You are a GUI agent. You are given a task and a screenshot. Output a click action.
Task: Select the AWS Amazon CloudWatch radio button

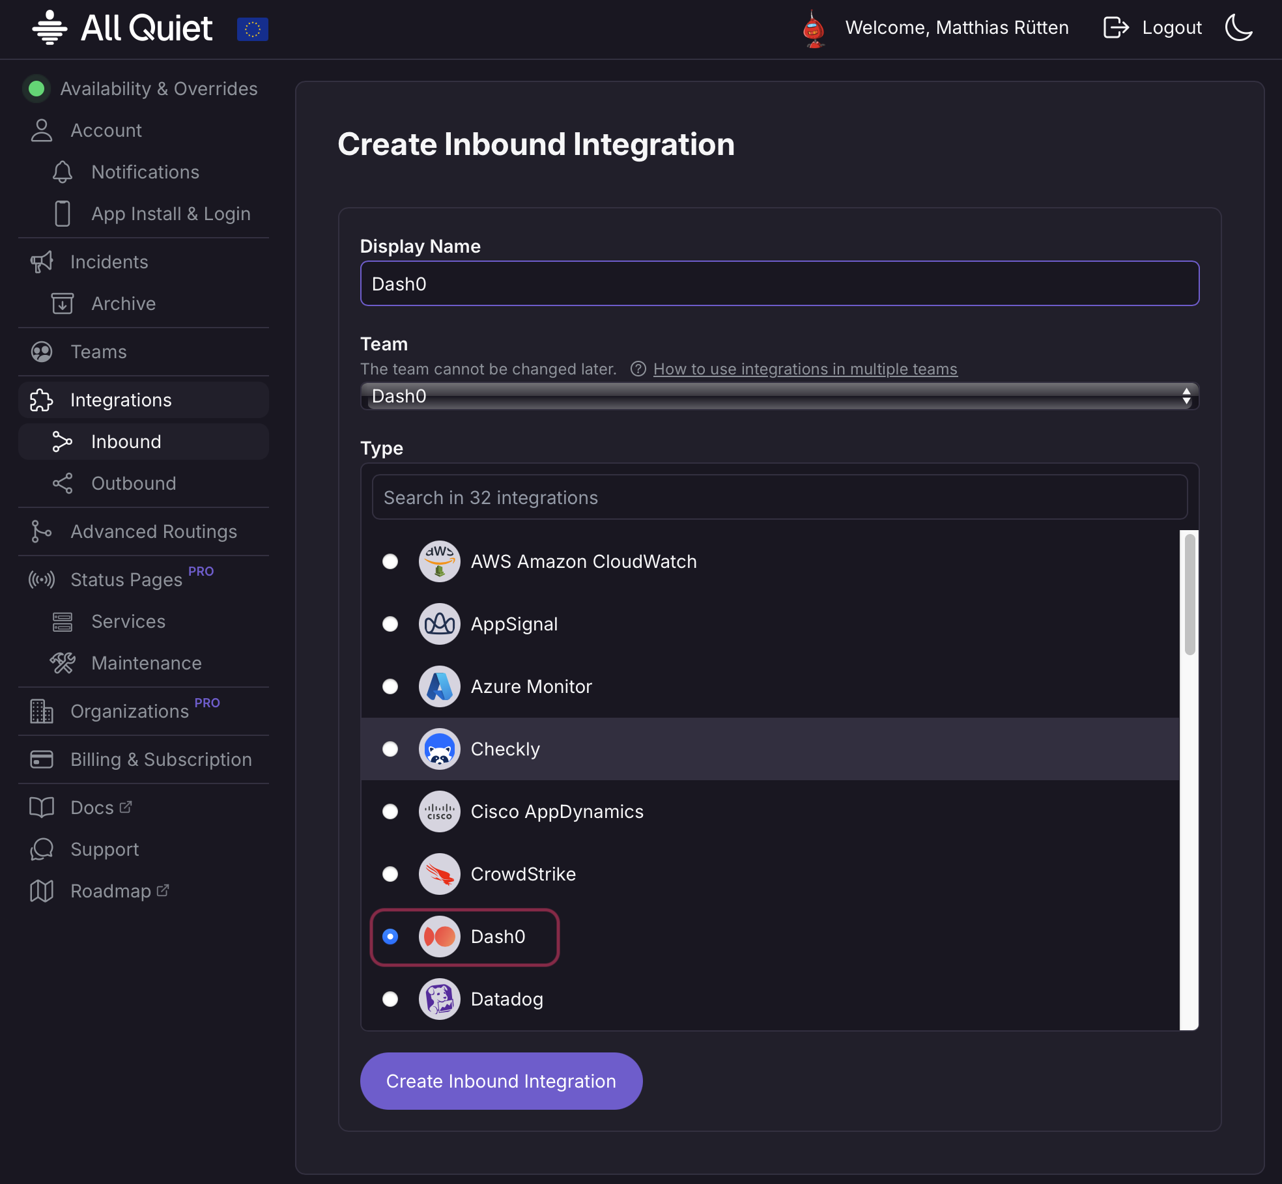point(390,561)
